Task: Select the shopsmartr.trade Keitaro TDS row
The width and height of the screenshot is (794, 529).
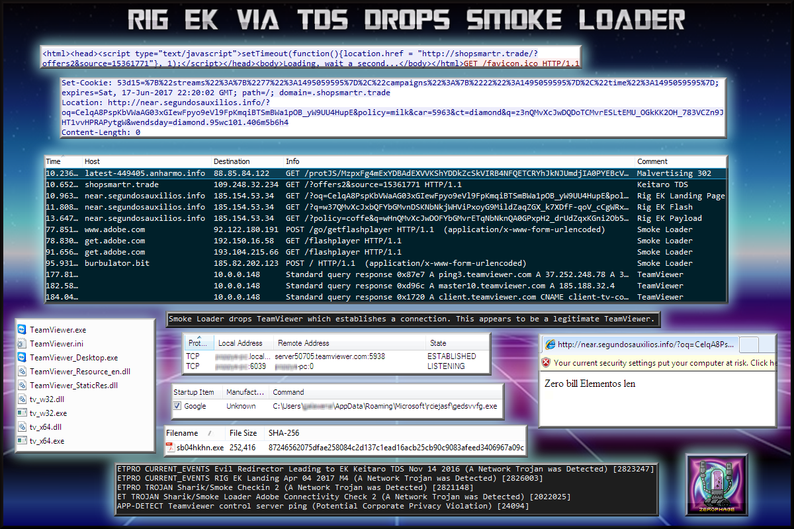Action: [384, 184]
